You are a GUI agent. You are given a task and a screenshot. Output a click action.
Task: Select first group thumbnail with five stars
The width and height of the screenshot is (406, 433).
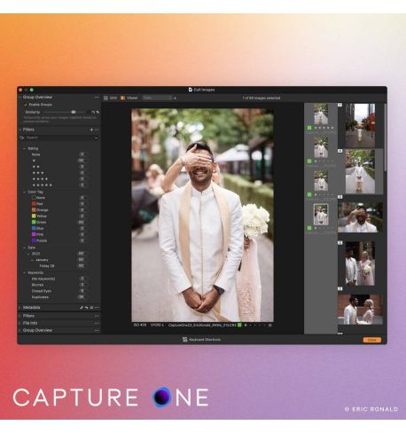click(x=321, y=114)
